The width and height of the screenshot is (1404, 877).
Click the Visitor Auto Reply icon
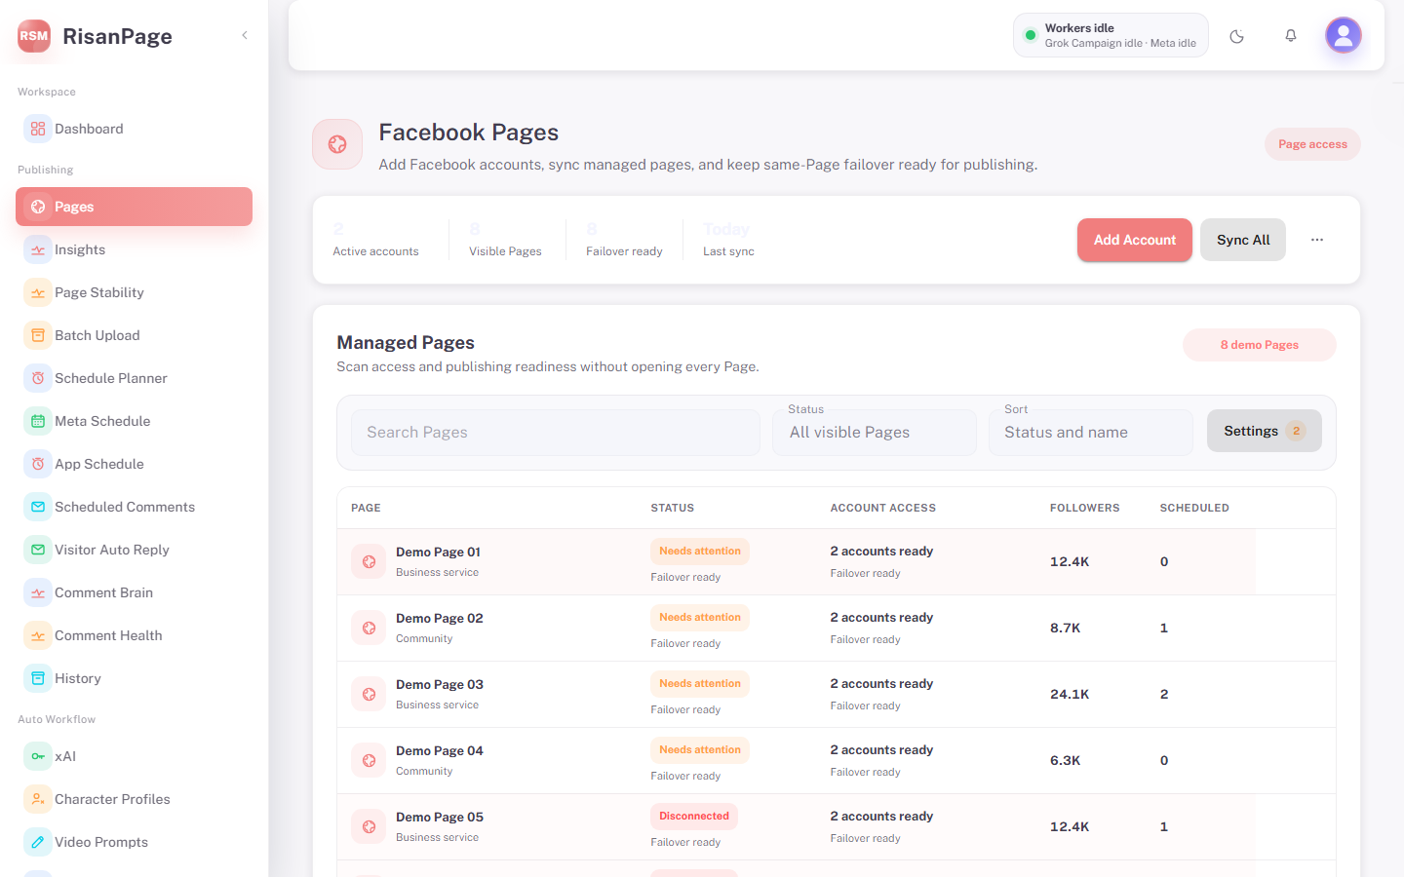click(x=38, y=550)
